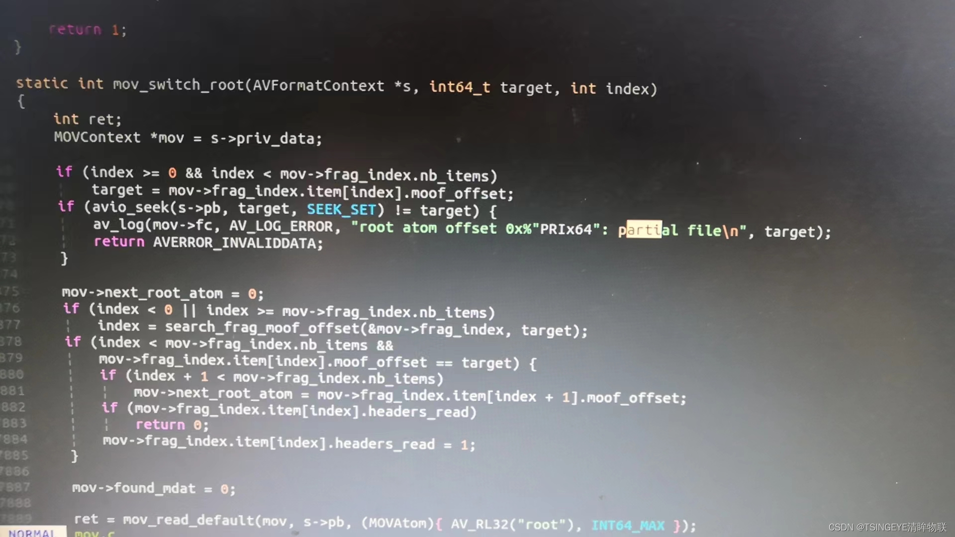Click on SEEK_SET keyword highlight

pyautogui.click(x=340, y=210)
